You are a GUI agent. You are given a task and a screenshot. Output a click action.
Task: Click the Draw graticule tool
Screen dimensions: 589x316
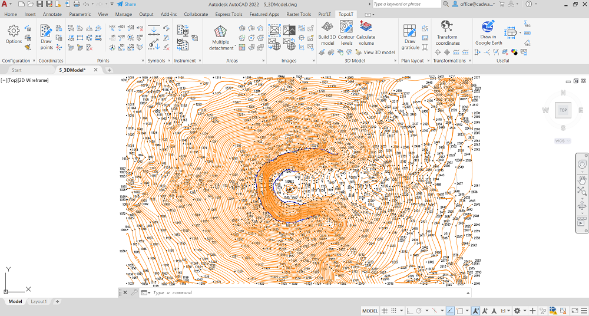tap(410, 37)
